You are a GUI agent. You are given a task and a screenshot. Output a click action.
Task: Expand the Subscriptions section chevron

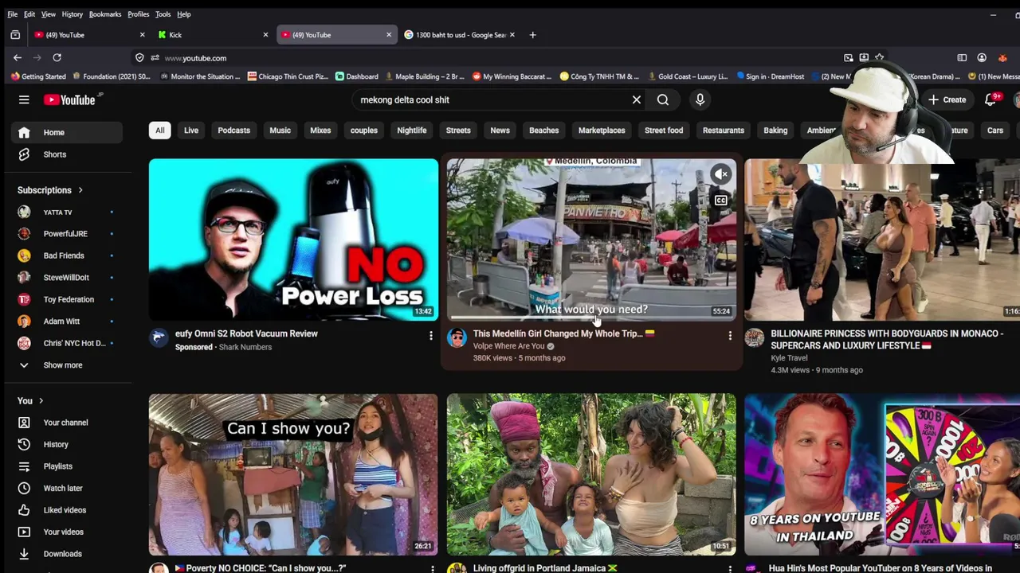(x=80, y=190)
